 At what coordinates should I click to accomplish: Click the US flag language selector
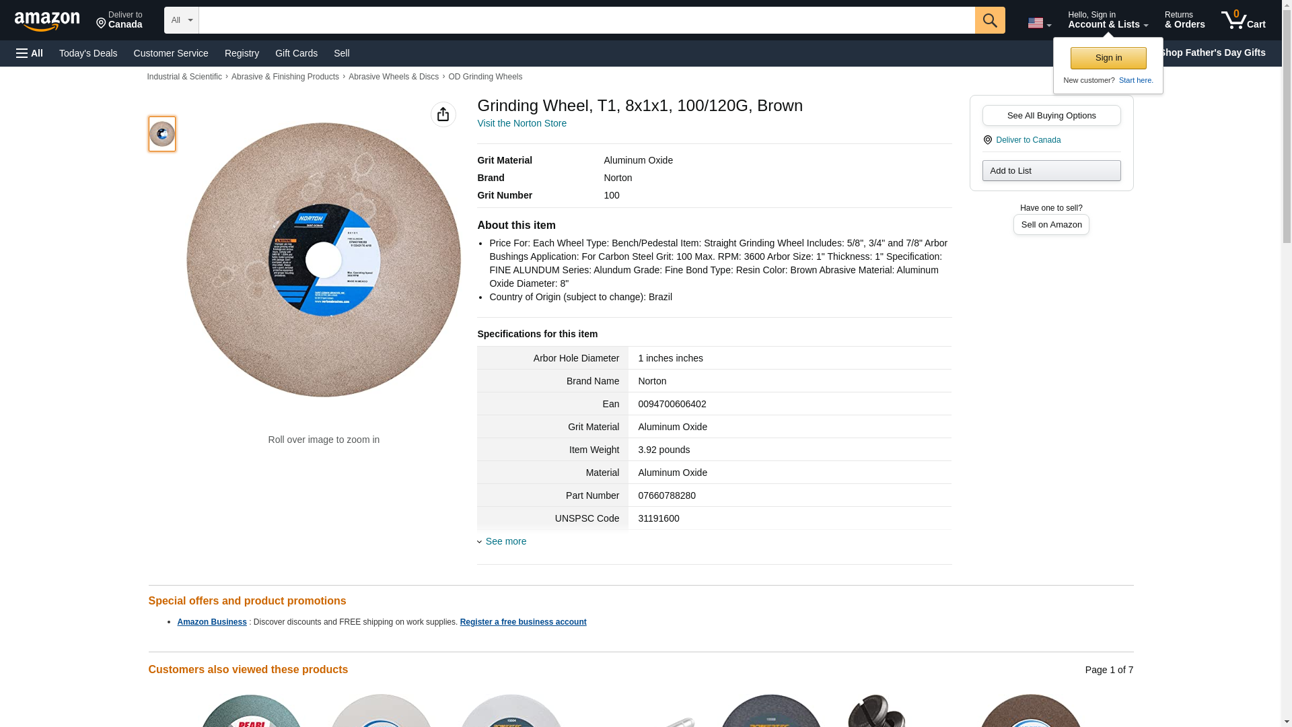tap(1038, 23)
